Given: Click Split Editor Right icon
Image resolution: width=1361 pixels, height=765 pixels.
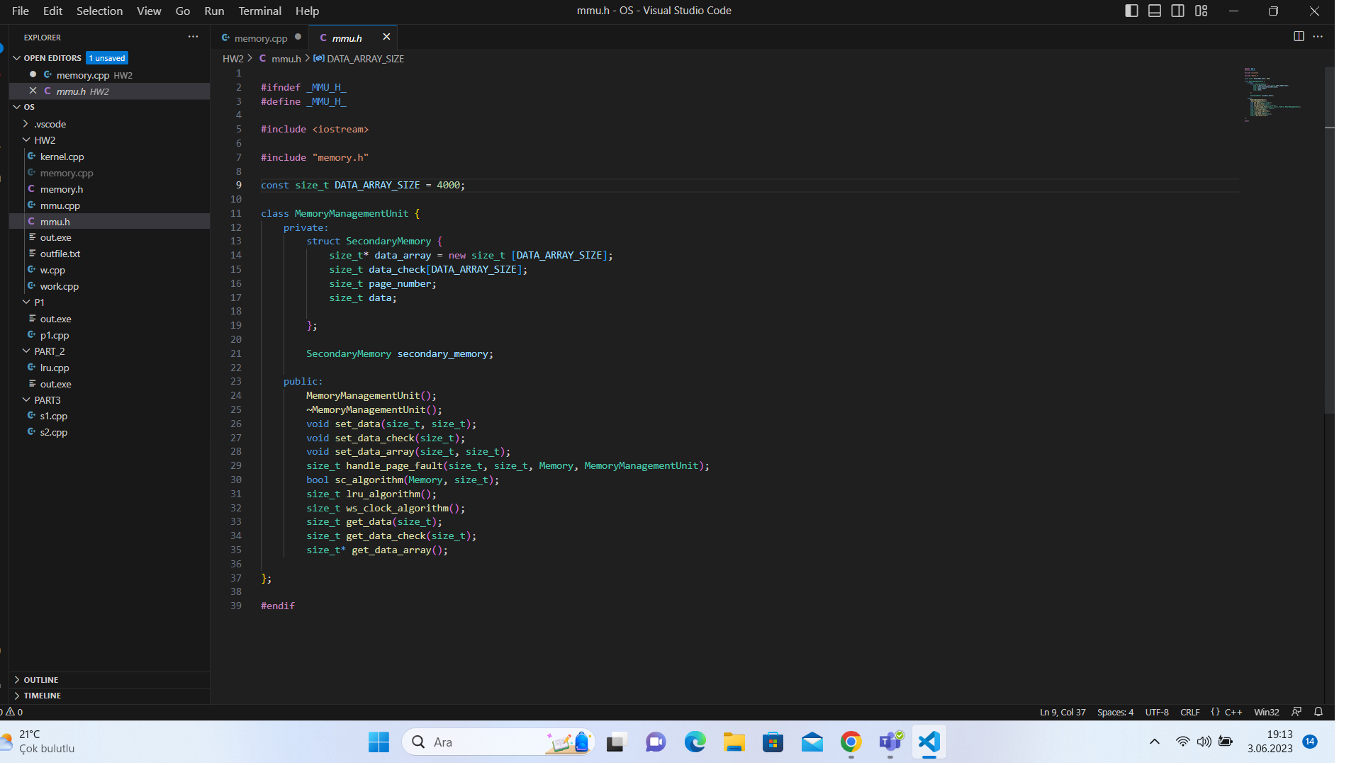Looking at the screenshot, I should pos(1299,36).
